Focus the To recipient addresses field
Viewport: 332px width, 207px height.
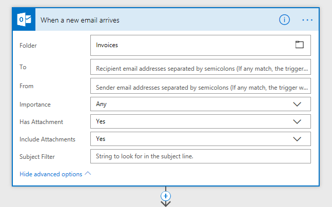click(201, 67)
